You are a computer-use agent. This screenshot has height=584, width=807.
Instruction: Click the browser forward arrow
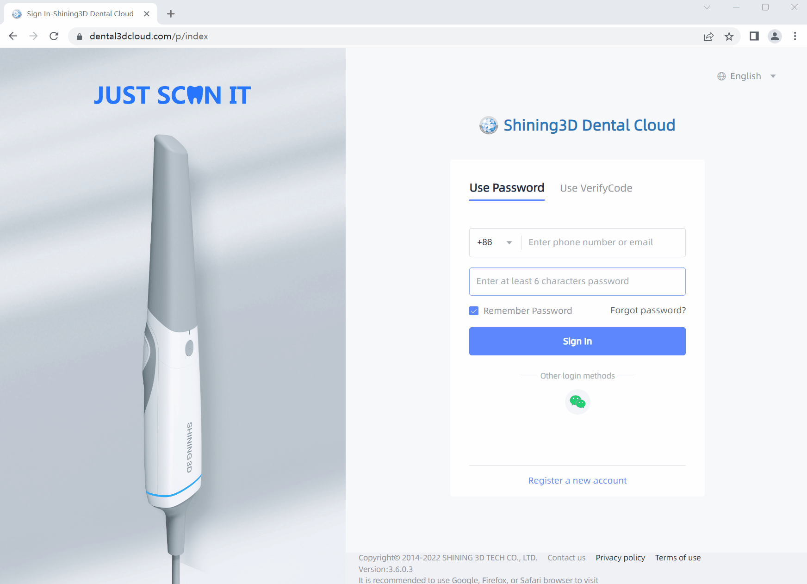pyautogui.click(x=33, y=36)
